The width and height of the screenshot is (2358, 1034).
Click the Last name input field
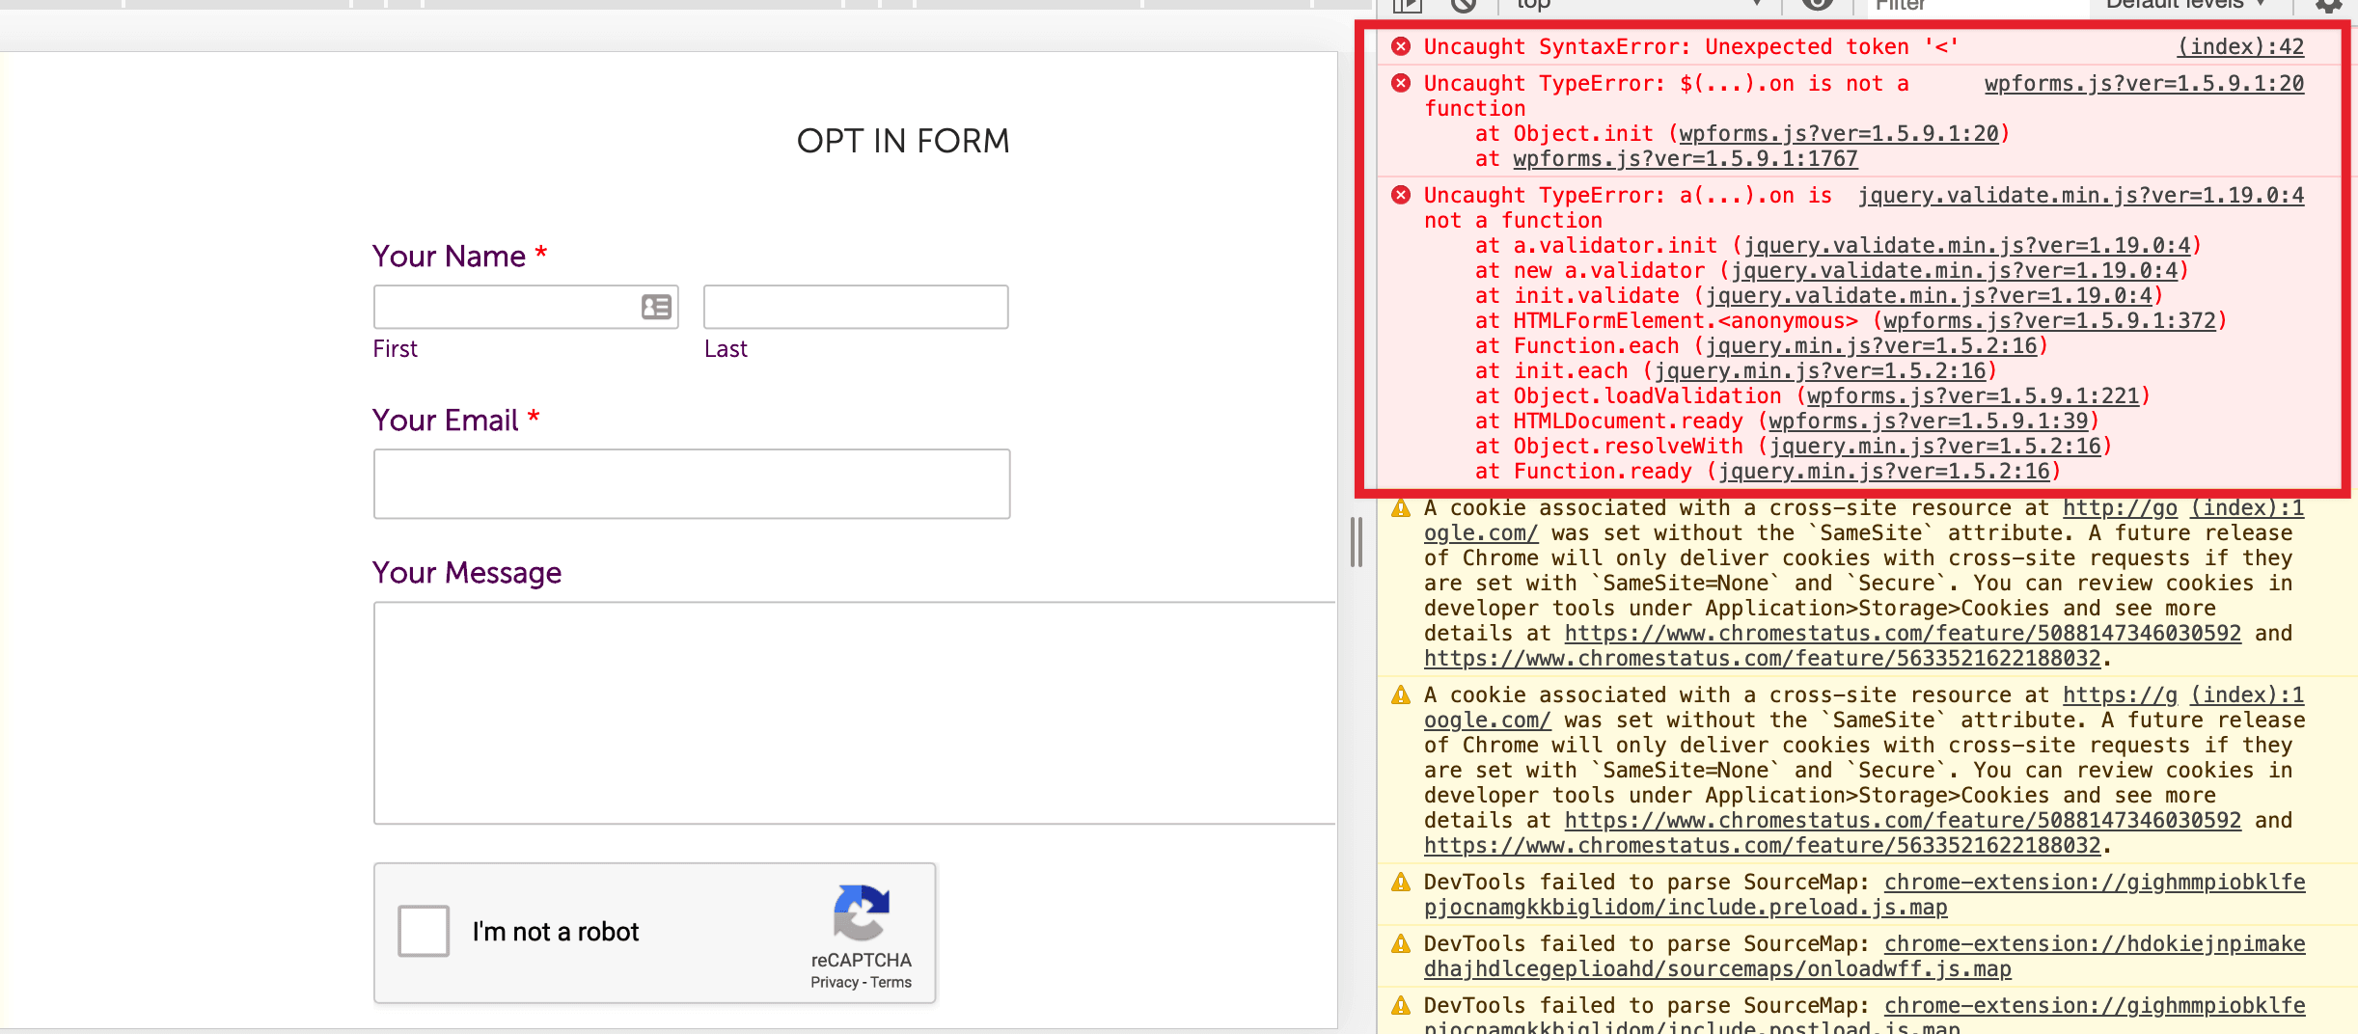tap(856, 307)
